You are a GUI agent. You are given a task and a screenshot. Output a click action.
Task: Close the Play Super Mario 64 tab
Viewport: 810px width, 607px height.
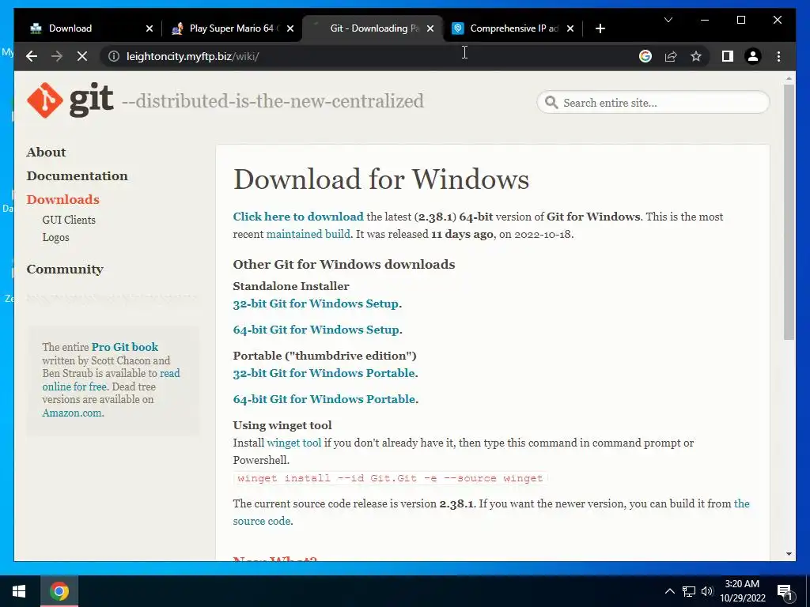click(290, 28)
